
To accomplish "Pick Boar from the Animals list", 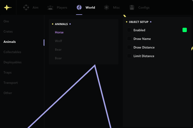I will tap(58, 58).
